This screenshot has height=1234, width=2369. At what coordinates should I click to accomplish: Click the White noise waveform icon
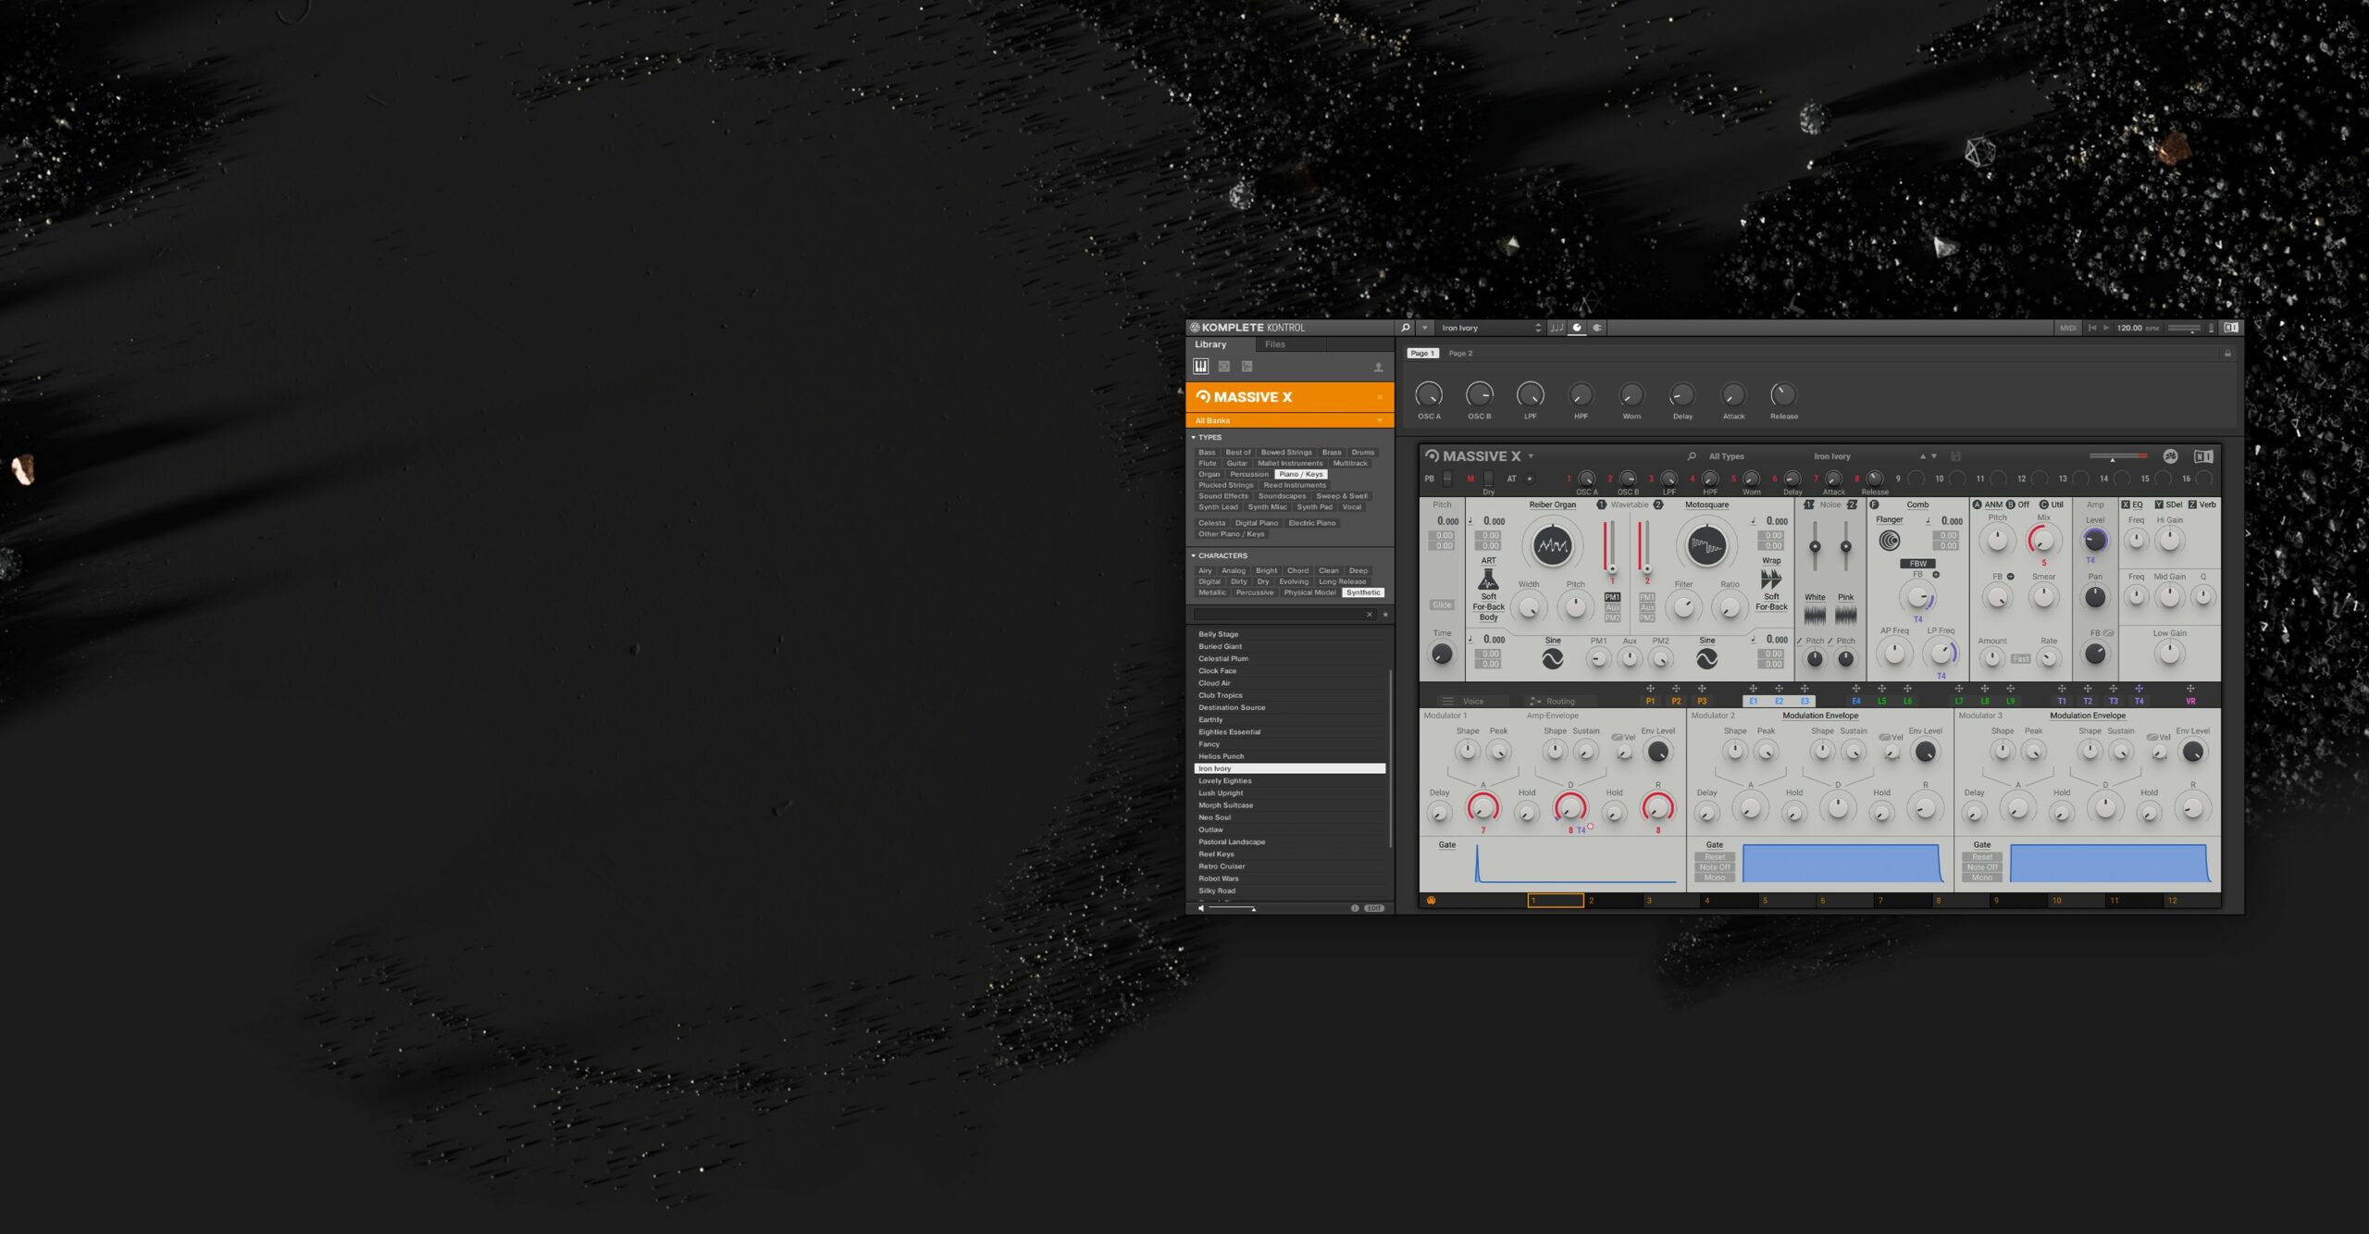1815,615
